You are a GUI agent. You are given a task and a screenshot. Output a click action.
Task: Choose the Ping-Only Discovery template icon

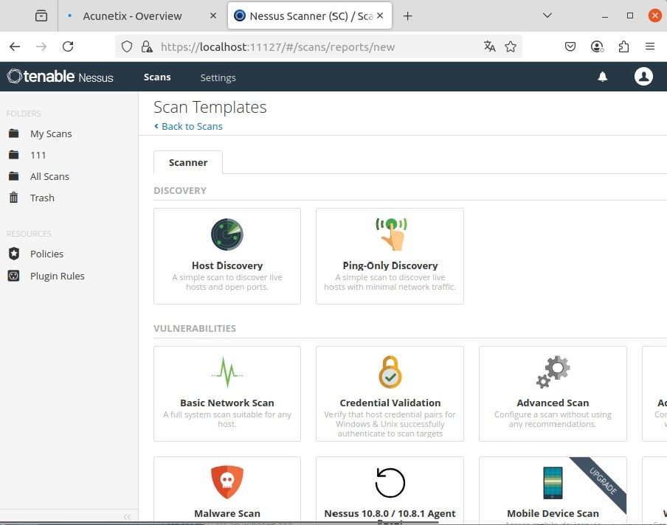tap(390, 234)
